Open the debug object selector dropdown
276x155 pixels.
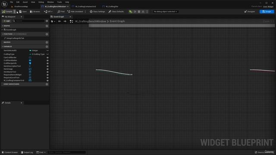pos(165,12)
